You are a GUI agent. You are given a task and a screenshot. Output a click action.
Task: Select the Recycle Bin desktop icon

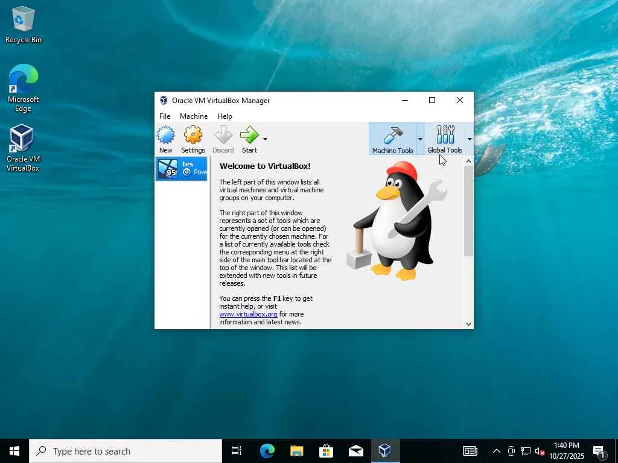[24, 25]
